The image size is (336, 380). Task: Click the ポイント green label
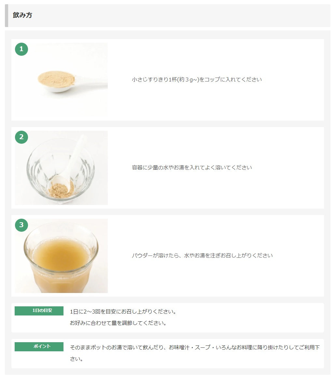(39, 346)
